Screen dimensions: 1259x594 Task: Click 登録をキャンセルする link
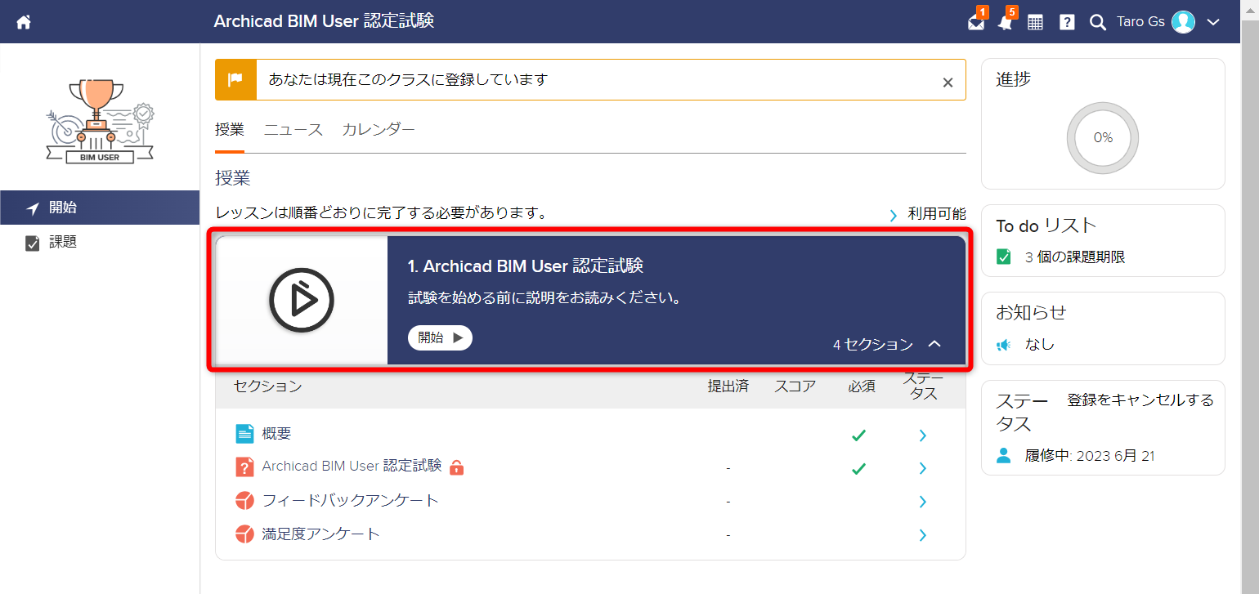(x=1140, y=400)
